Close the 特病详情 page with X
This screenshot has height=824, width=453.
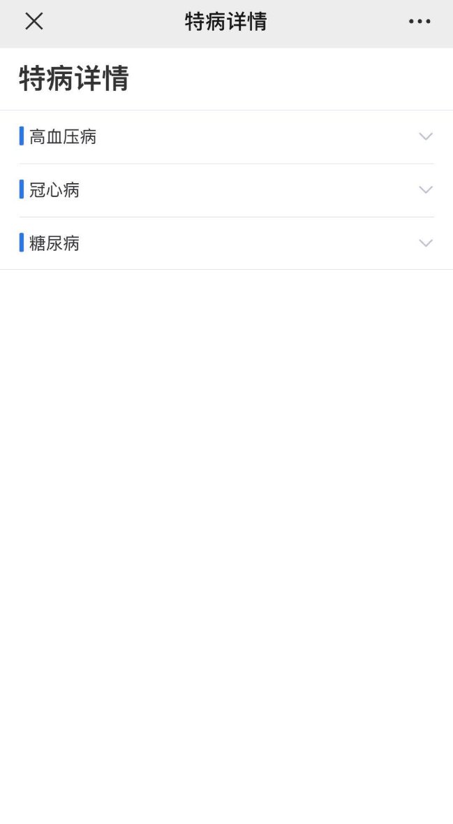[x=34, y=22]
